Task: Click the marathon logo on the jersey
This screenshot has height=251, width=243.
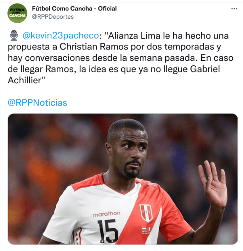Action: 106,214
